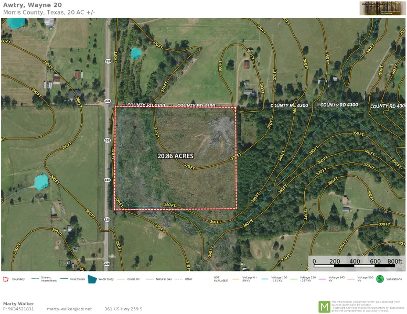Click the green MapRight M logo

pyautogui.click(x=324, y=306)
